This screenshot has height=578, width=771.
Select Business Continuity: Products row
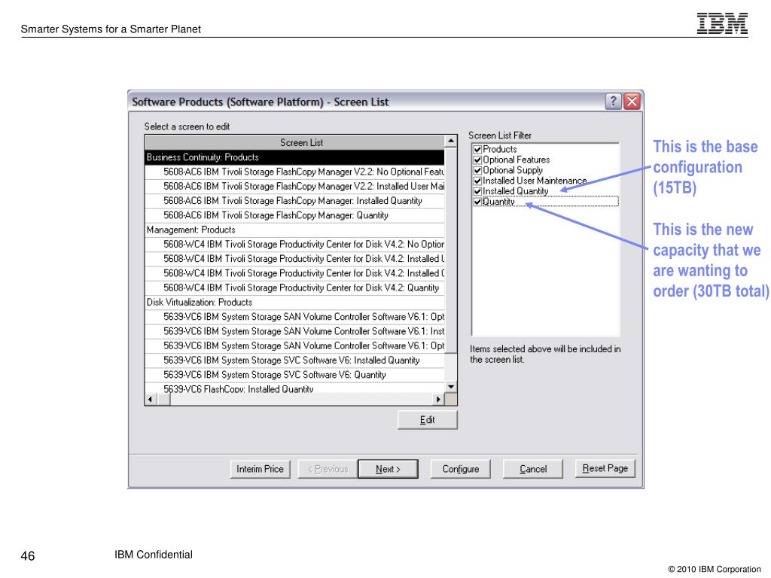pos(294,157)
